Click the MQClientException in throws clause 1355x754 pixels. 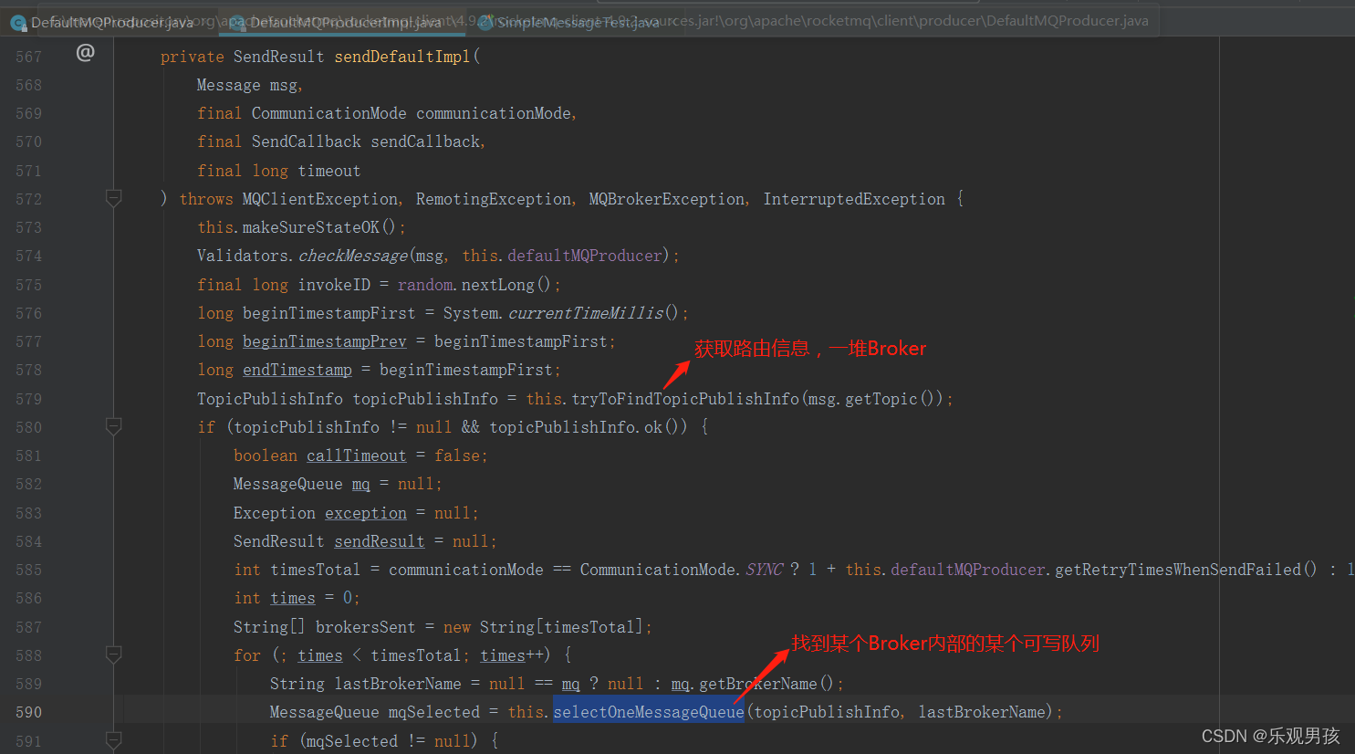[x=320, y=199]
